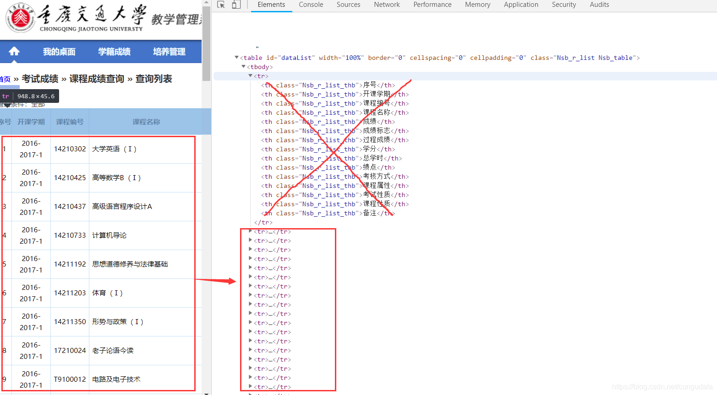This screenshot has width=717, height=395.
Task: Select course name 形势与政策（Ⅰ）
Action: point(118,322)
